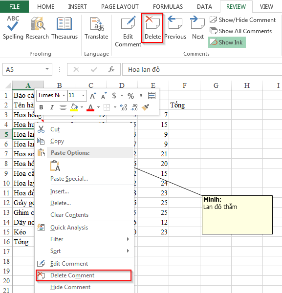Apply Percent Style format
Viewport: 282px width, 293px height.
tap(130, 96)
